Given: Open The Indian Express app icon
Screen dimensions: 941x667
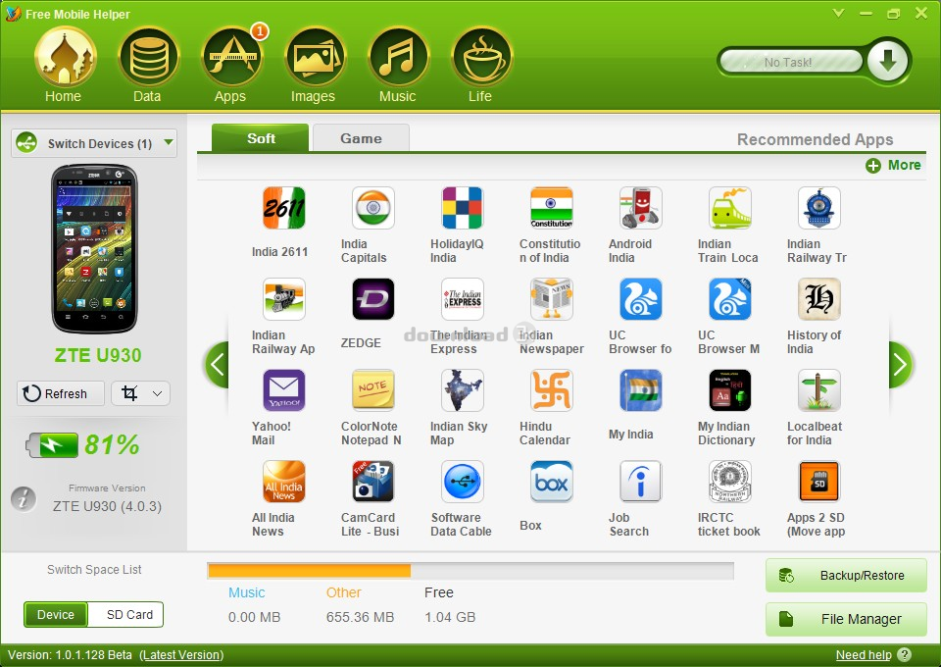Looking at the screenshot, I should click(x=462, y=299).
